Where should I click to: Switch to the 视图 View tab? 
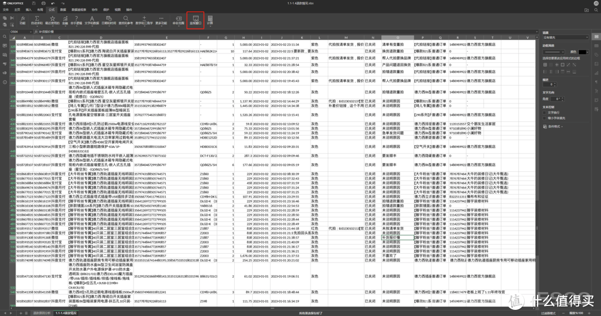point(117,9)
